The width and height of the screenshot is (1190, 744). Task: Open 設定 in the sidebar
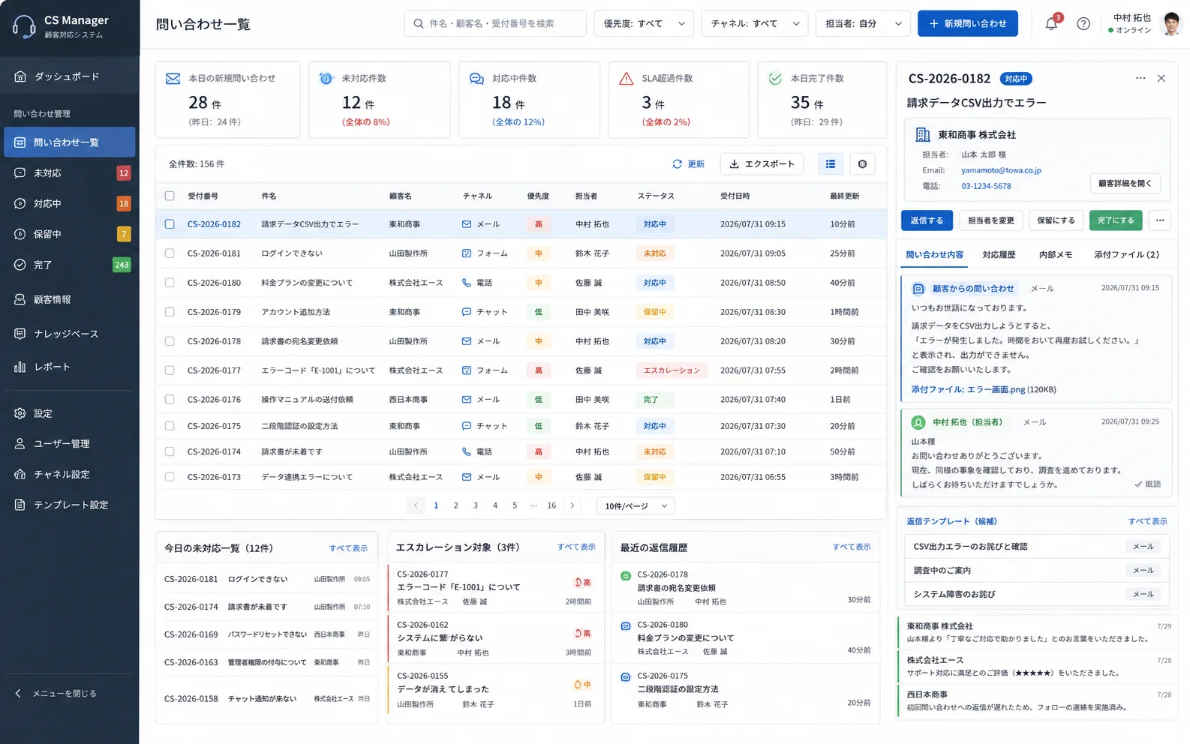69,413
